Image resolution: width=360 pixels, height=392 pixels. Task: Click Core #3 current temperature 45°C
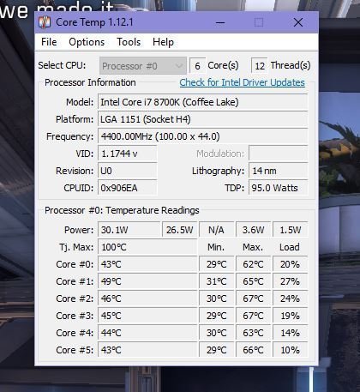(x=147, y=316)
